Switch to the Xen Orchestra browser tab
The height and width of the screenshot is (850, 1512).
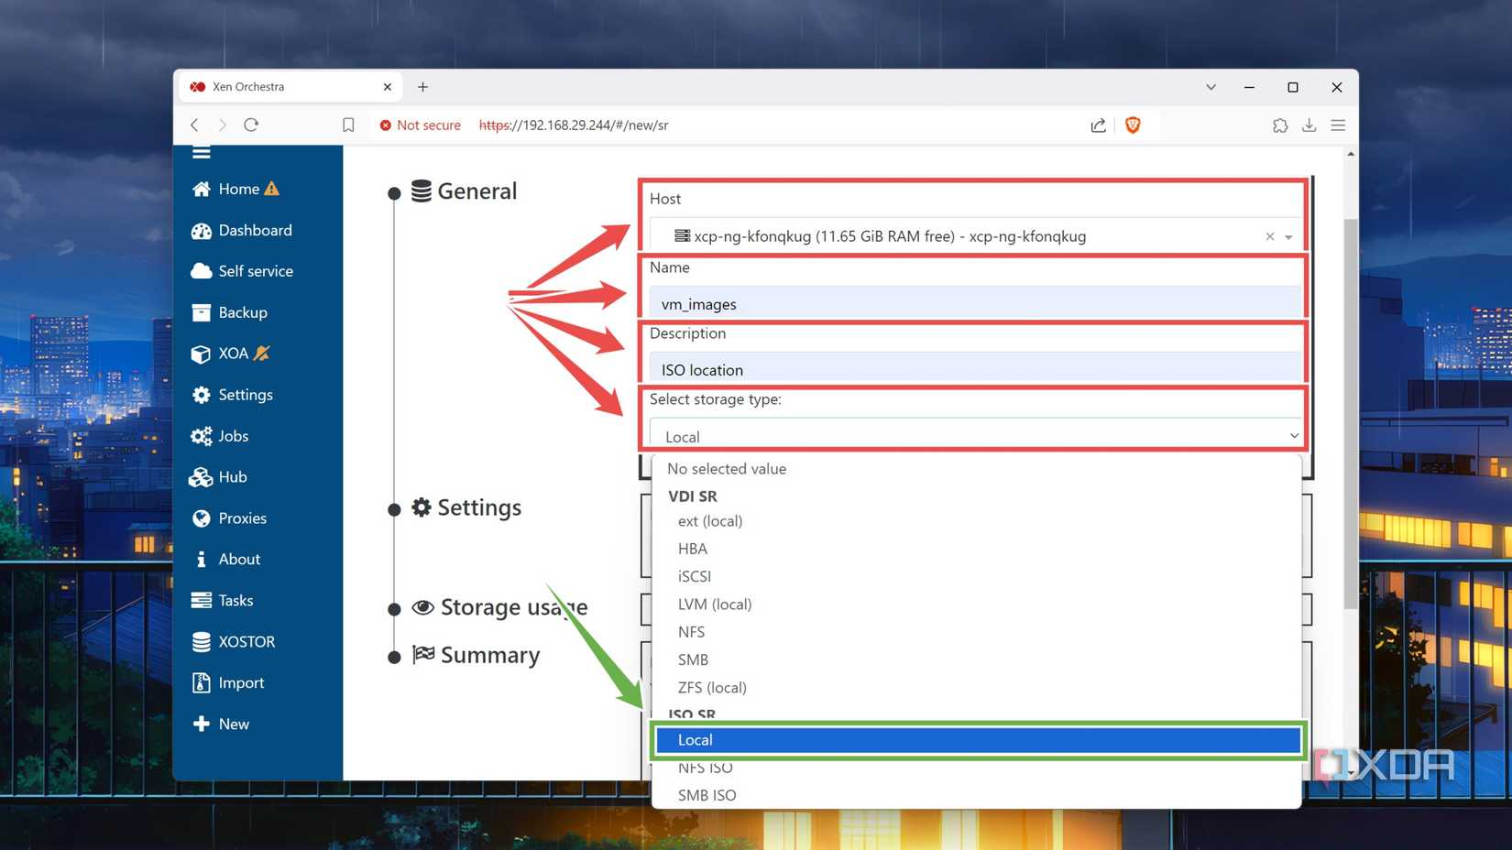tap(275, 86)
